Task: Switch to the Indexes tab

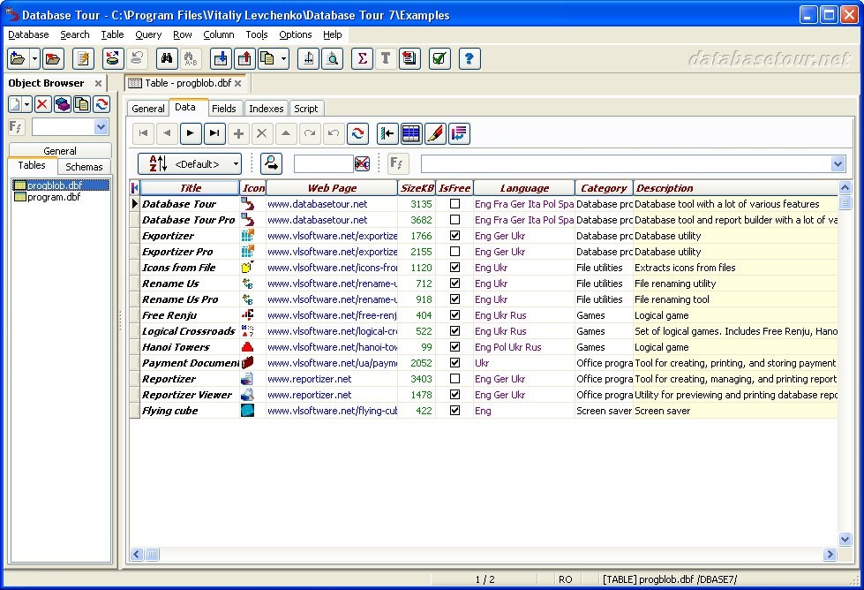Action: 267,109
